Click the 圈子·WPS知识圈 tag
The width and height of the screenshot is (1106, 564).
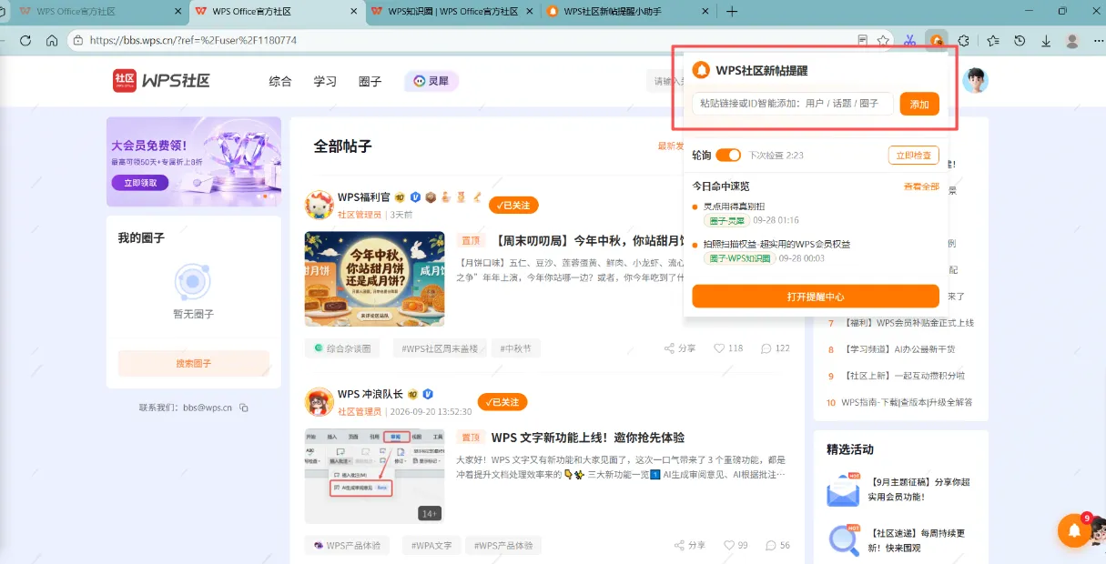(x=738, y=258)
